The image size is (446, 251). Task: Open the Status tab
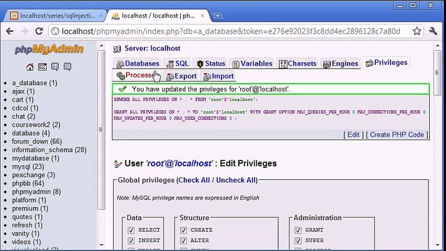[211, 63]
